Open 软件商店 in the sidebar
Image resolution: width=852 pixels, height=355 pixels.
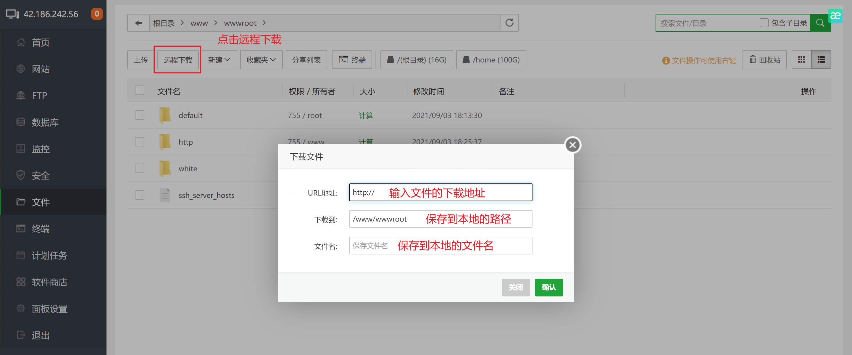point(49,282)
